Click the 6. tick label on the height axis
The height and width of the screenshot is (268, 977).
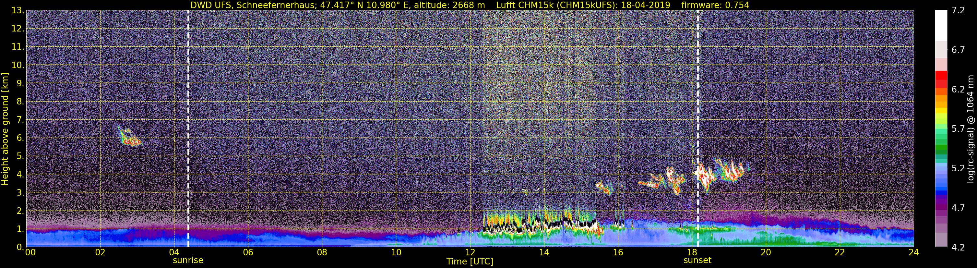20,138
